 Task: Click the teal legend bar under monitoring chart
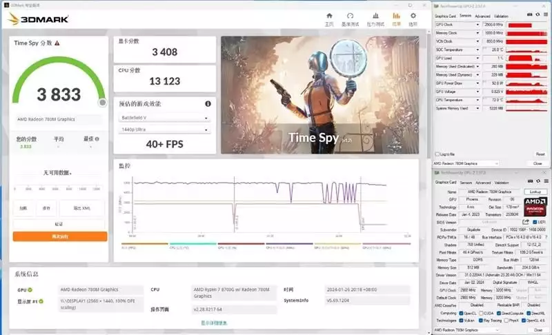193,243
